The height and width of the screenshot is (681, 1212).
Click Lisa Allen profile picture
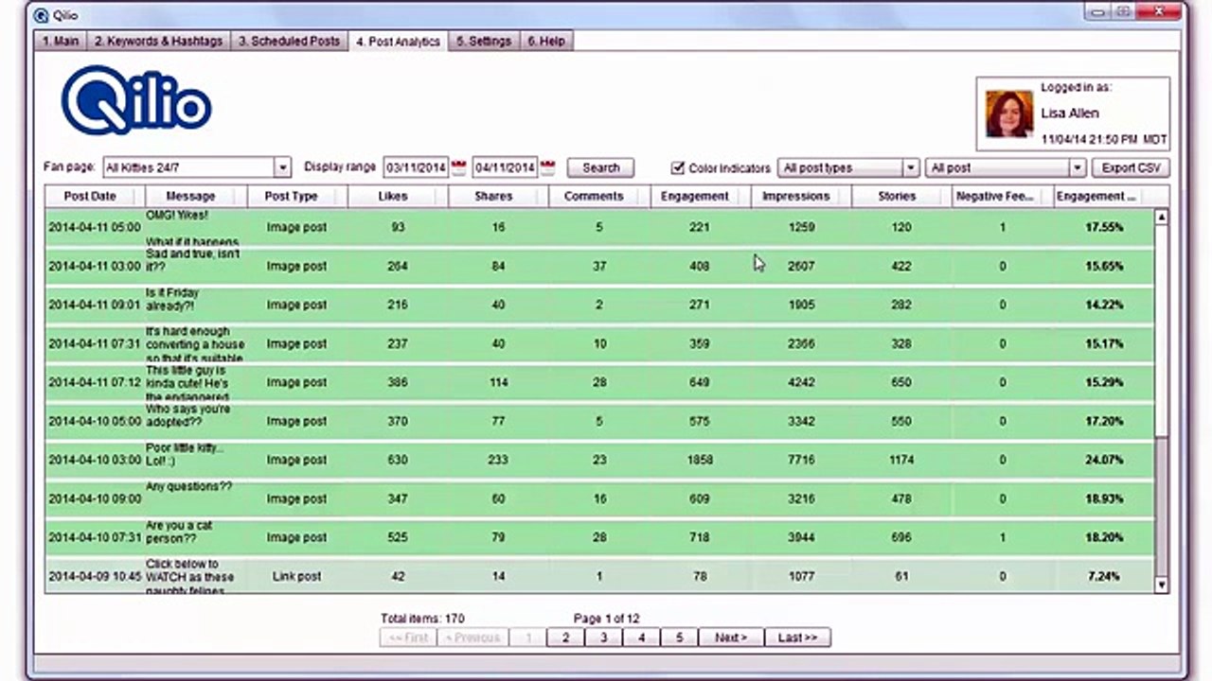pyautogui.click(x=1008, y=114)
